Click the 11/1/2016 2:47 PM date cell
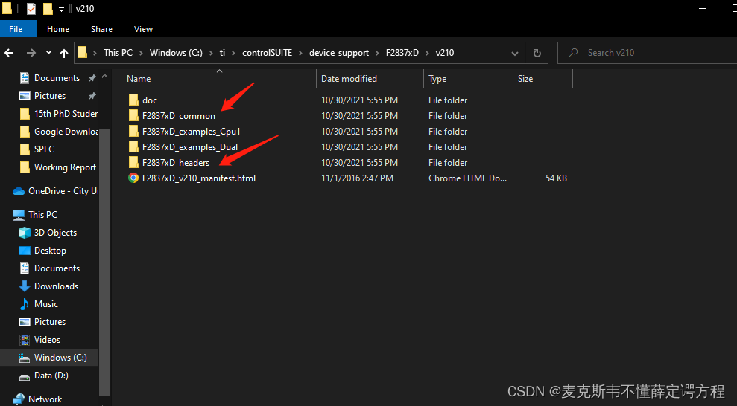Image resolution: width=737 pixels, height=406 pixels. click(357, 178)
